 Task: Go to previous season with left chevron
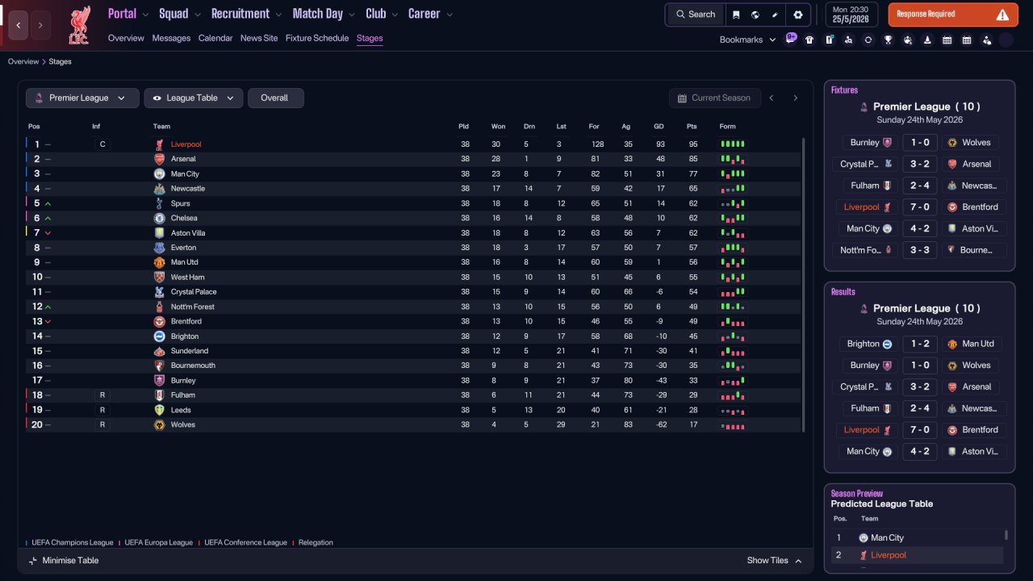772,98
